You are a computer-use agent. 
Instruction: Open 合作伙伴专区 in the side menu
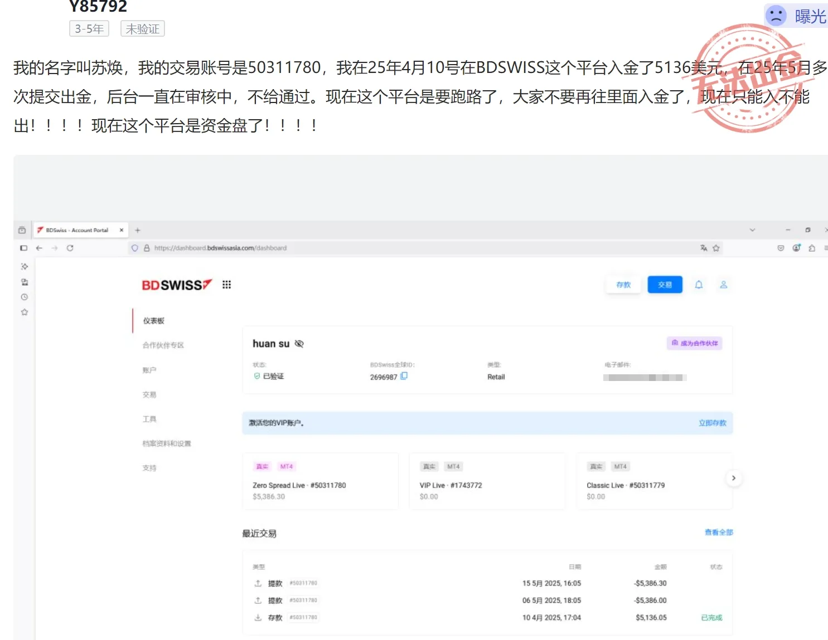coord(163,345)
